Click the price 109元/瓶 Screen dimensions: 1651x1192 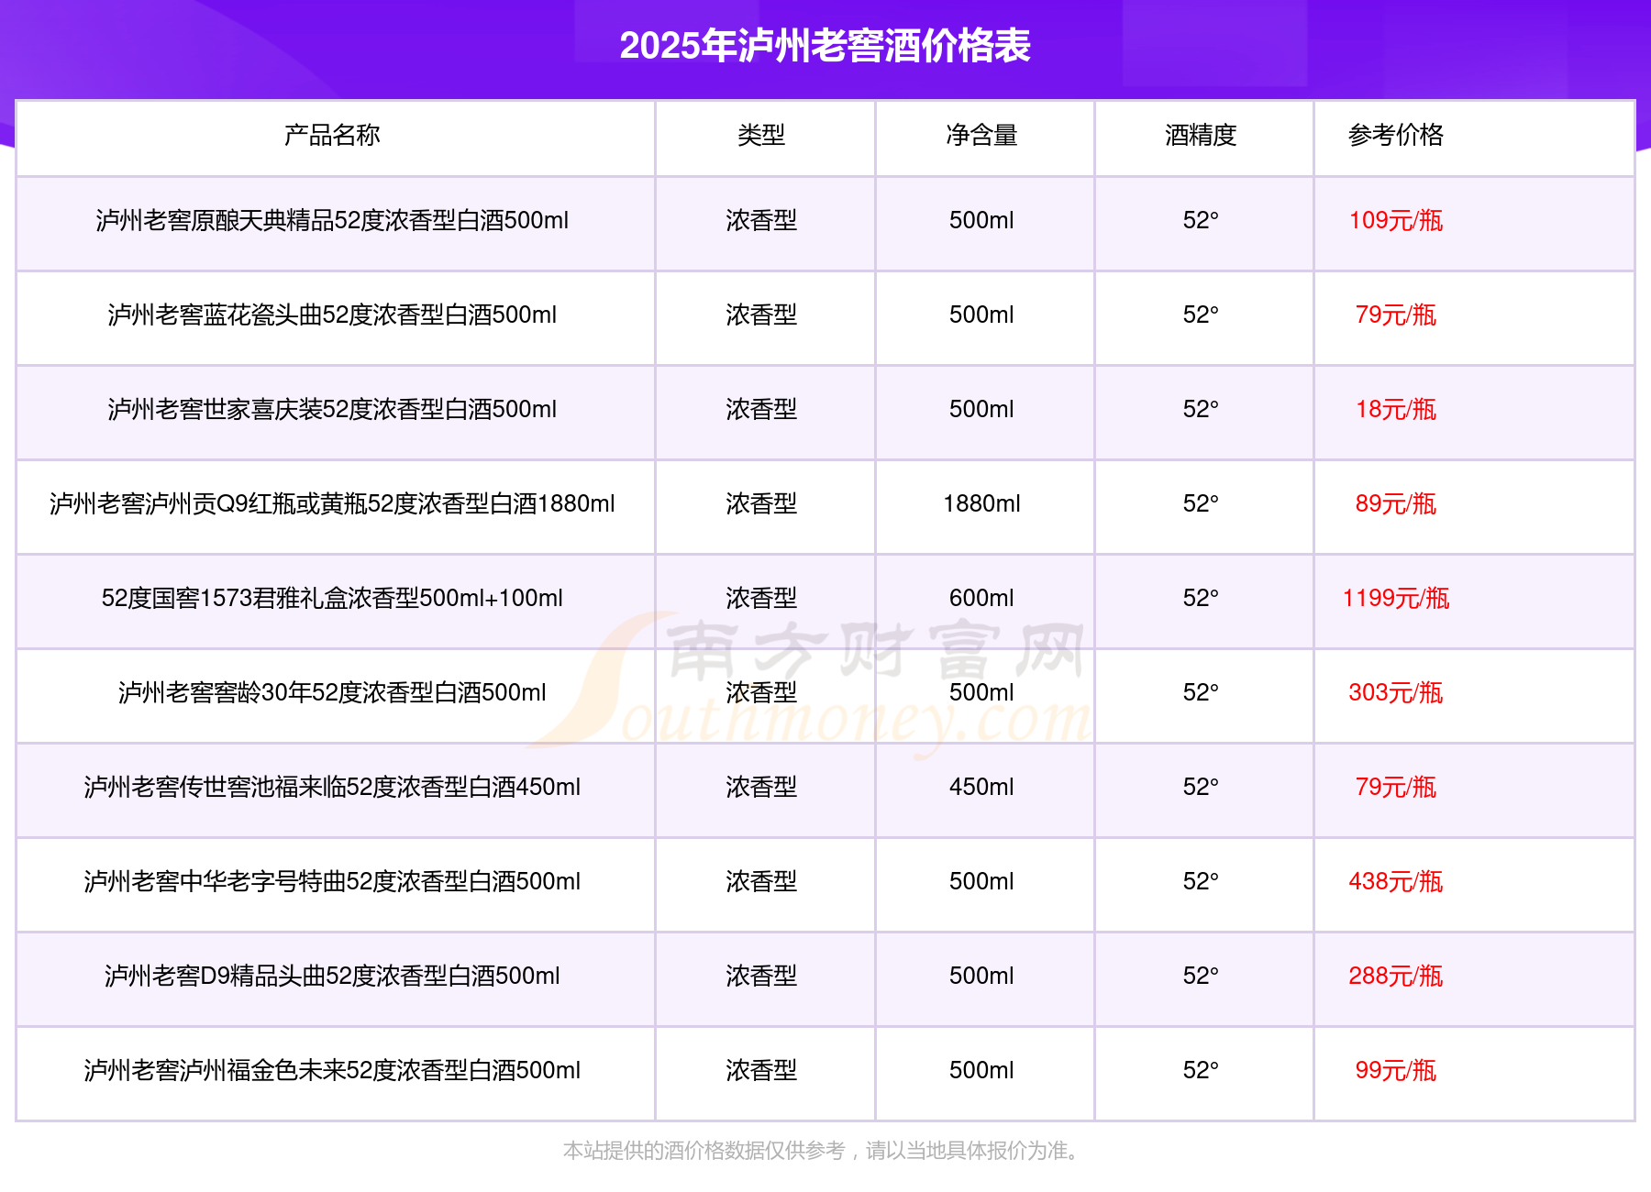[x=1395, y=220]
